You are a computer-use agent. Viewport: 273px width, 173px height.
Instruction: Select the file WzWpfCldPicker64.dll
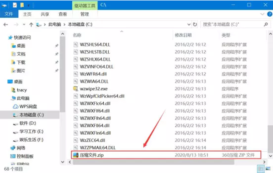point(102,96)
